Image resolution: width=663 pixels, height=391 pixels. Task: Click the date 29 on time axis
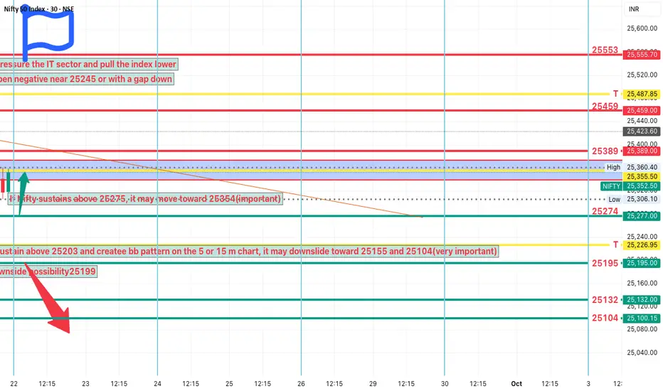373,383
